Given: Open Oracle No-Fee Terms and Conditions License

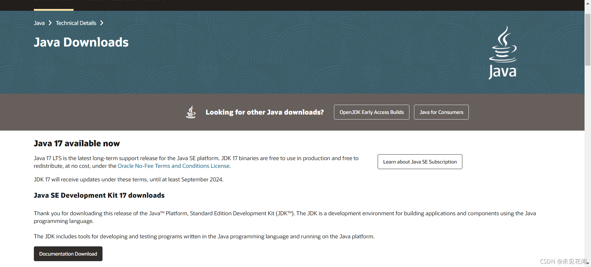Looking at the screenshot, I should (174, 166).
